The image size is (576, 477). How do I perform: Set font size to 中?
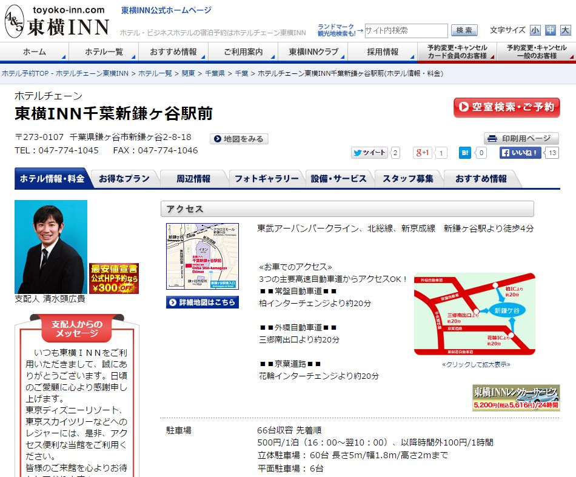(x=550, y=30)
